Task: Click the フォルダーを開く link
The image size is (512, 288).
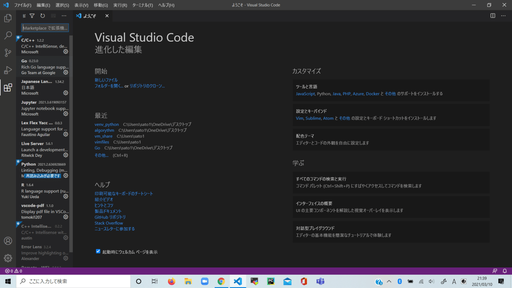Action: pyautogui.click(x=109, y=86)
